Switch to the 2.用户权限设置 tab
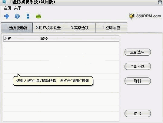163x123 pixels. (48, 28)
